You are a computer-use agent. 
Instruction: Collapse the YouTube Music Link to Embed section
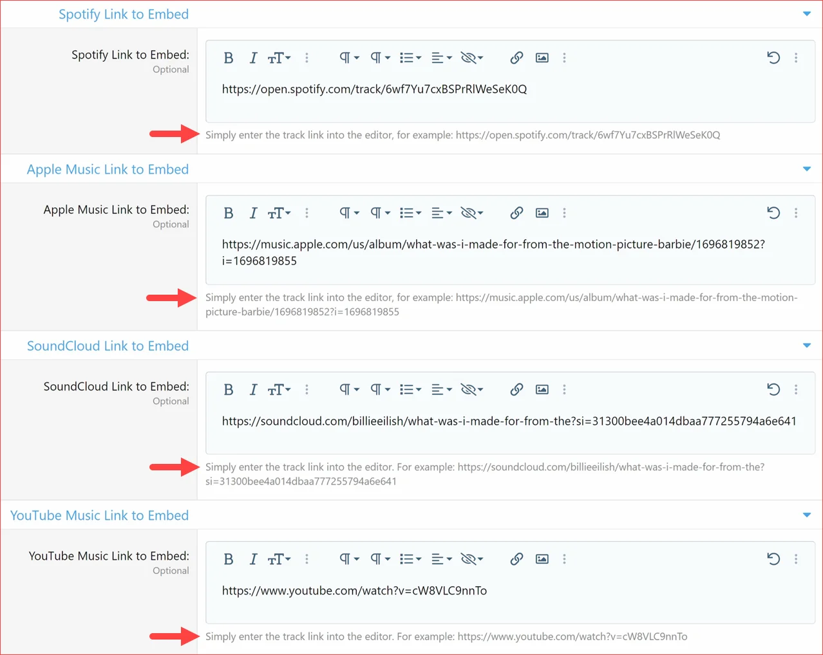click(x=807, y=515)
